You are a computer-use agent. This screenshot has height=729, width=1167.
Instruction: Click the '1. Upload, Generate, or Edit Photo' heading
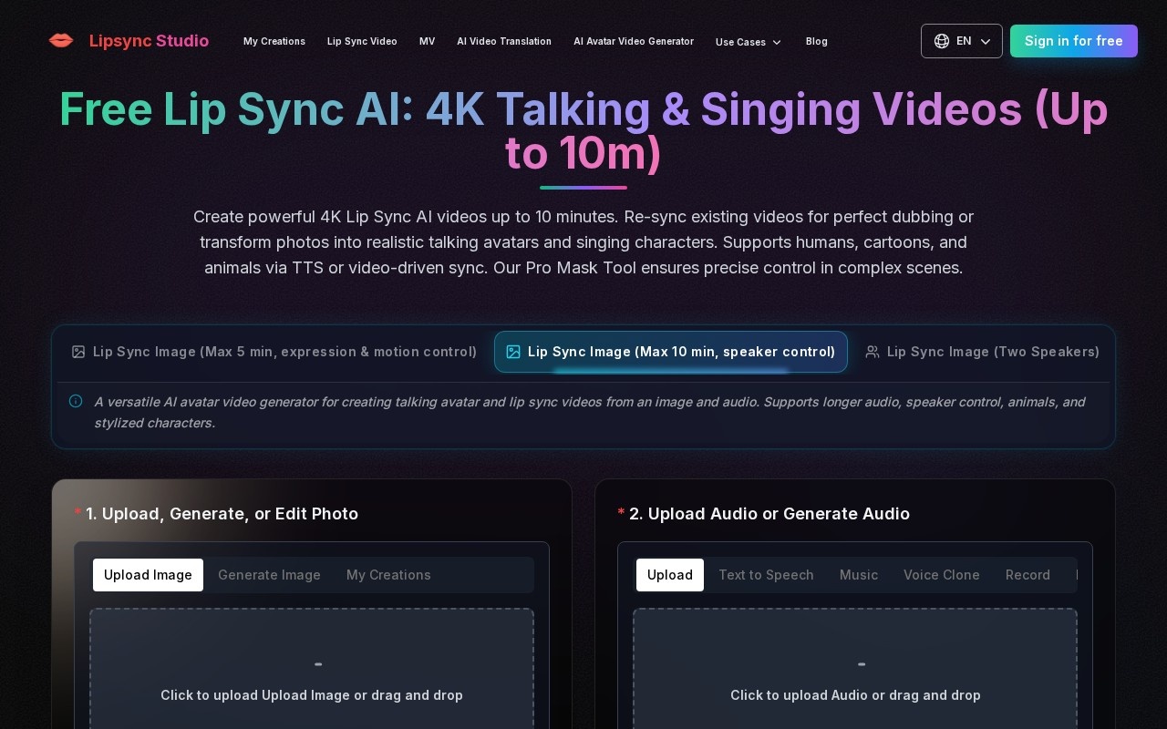(222, 514)
